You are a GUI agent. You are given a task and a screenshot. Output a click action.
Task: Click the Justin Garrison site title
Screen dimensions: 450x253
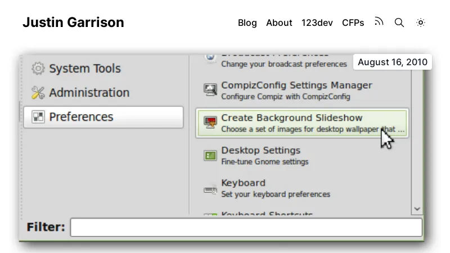[x=74, y=22]
